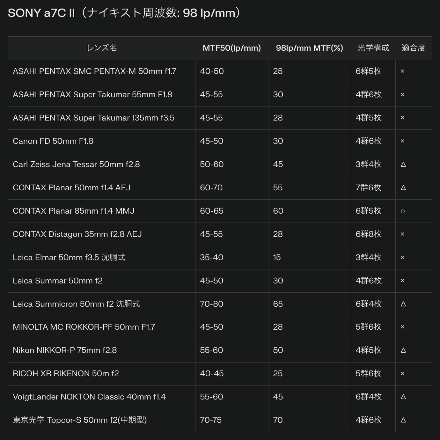440x440 pixels.
Task: Click the × rating for Canon FD 50mm
Action: 402,141
